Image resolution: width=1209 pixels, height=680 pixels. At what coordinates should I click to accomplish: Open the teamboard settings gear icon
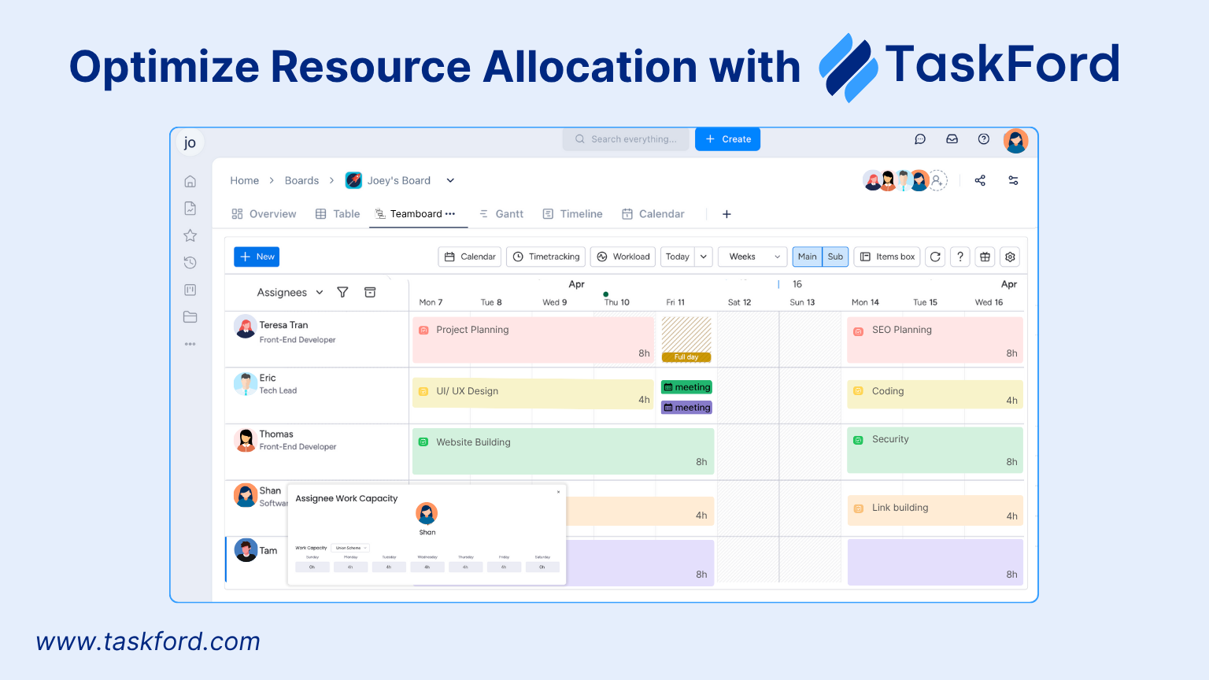click(1011, 257)
